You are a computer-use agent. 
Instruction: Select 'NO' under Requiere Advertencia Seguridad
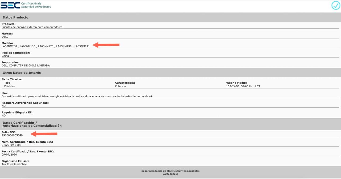click(4, 106)
